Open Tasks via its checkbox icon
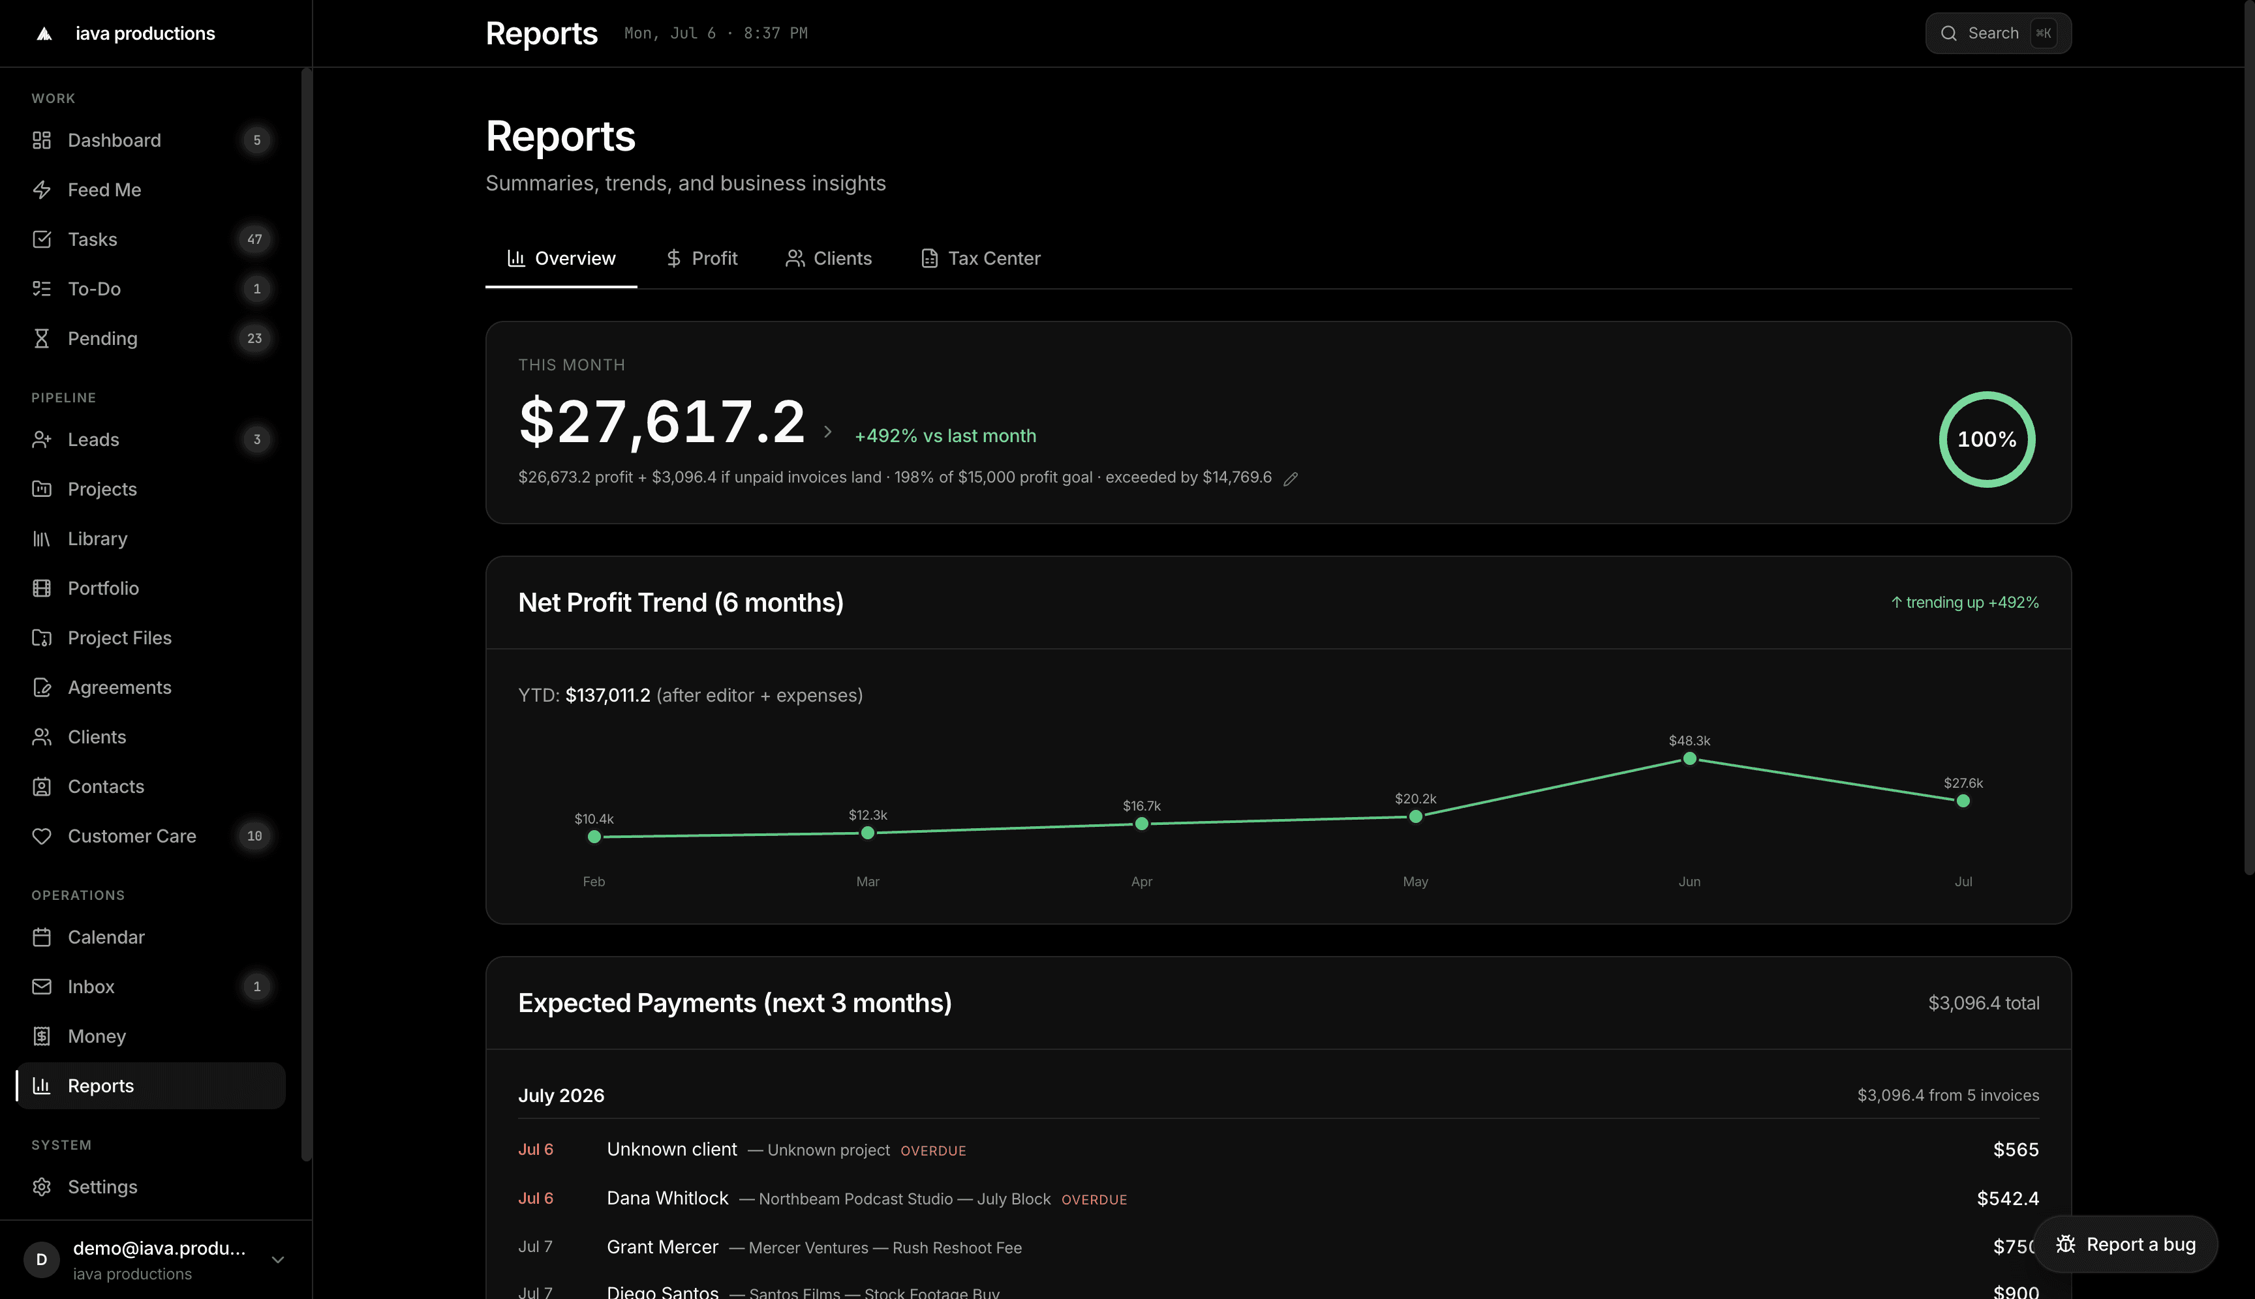The image size is (2255, 1299). 42,239
